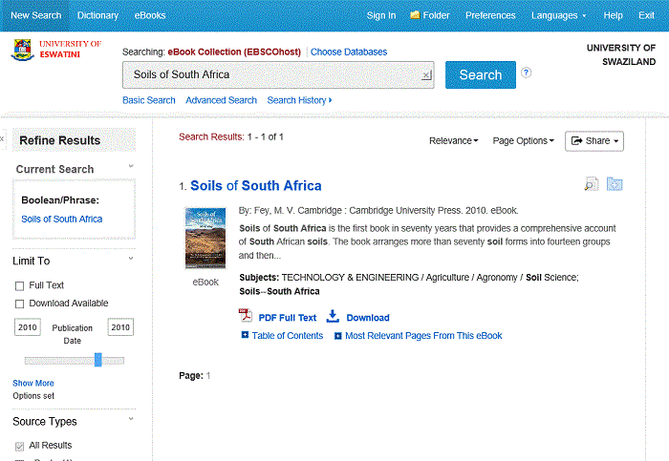Viewport: 669px width, 461px height.
Task: Expand Most Relevant Pages plus icon
Action: (x=338, y=336)
